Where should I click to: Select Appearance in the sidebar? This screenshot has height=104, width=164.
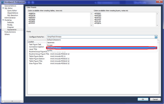coord(12,30)
